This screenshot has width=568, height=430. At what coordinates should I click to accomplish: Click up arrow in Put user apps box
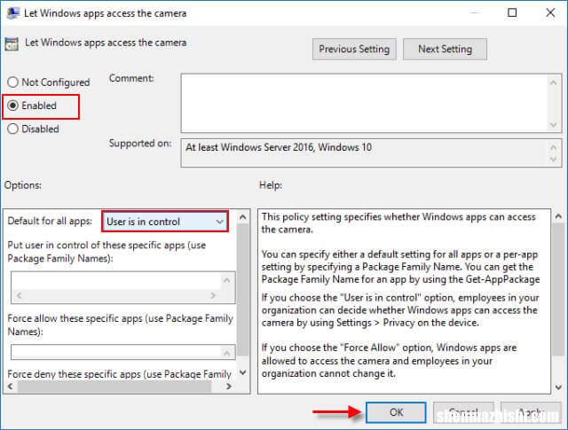pos(227,280)
